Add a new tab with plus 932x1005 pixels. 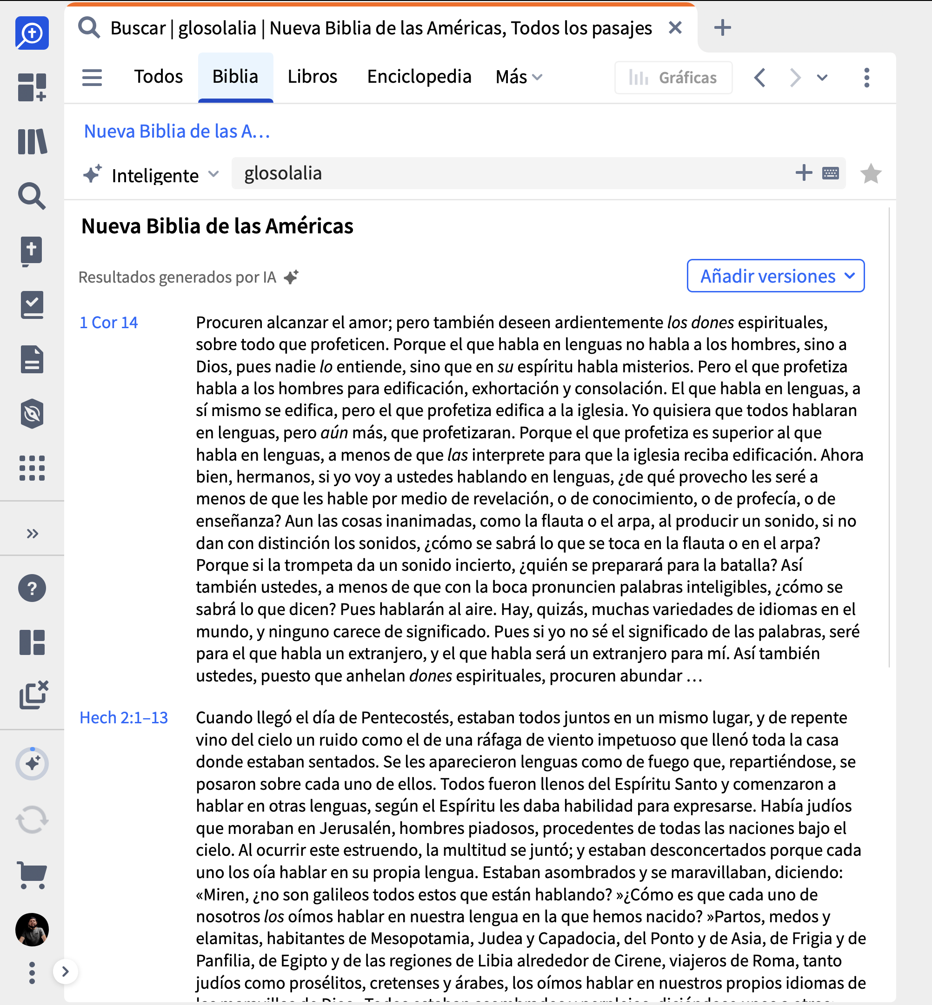(x=722, y=28)
